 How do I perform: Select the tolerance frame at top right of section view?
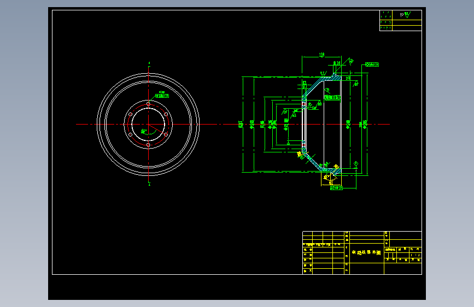click(372, 64)
